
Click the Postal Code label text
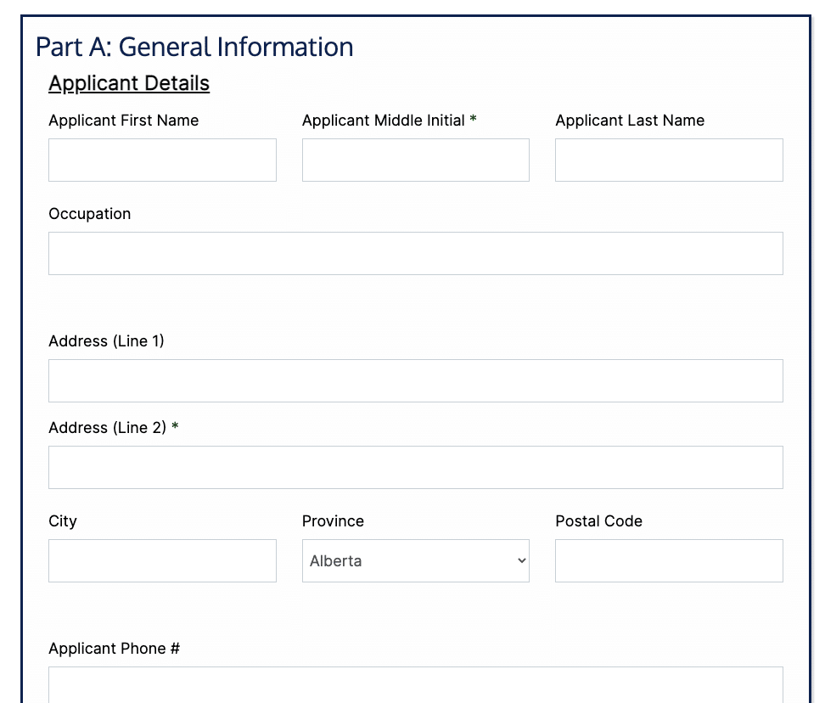[598, 521]
